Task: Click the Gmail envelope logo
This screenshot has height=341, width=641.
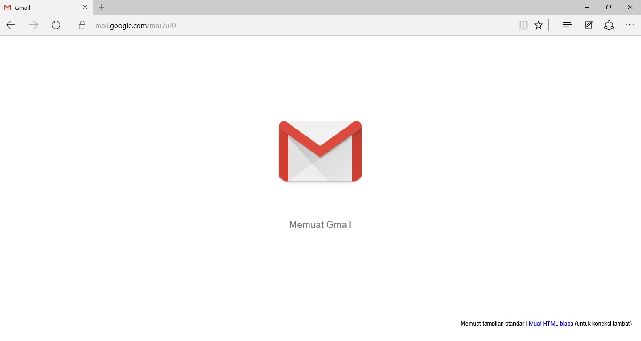Action: (x=320, y=151)
